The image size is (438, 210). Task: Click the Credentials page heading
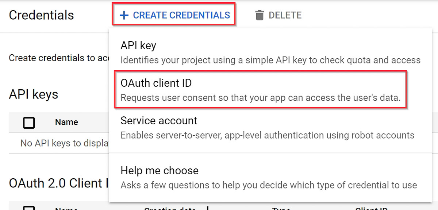[41, 15]
